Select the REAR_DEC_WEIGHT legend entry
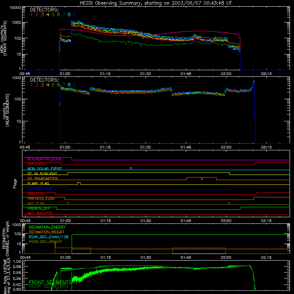Image resolution: width=294 pixels, height=294 pixels. coord(45,242)
